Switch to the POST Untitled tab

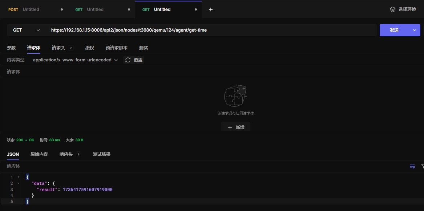(x=31, y=9)
